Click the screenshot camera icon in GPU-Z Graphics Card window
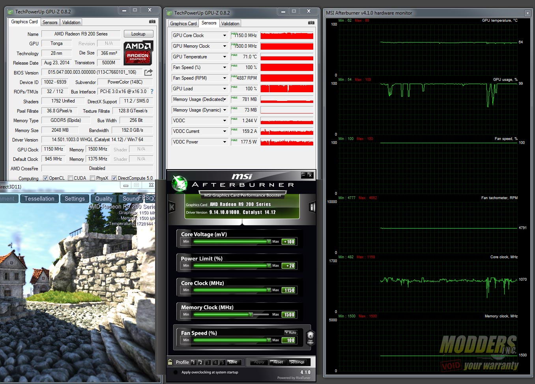This screenshot has height=384, width=535. pyautogui.click(x=152, y=22)
